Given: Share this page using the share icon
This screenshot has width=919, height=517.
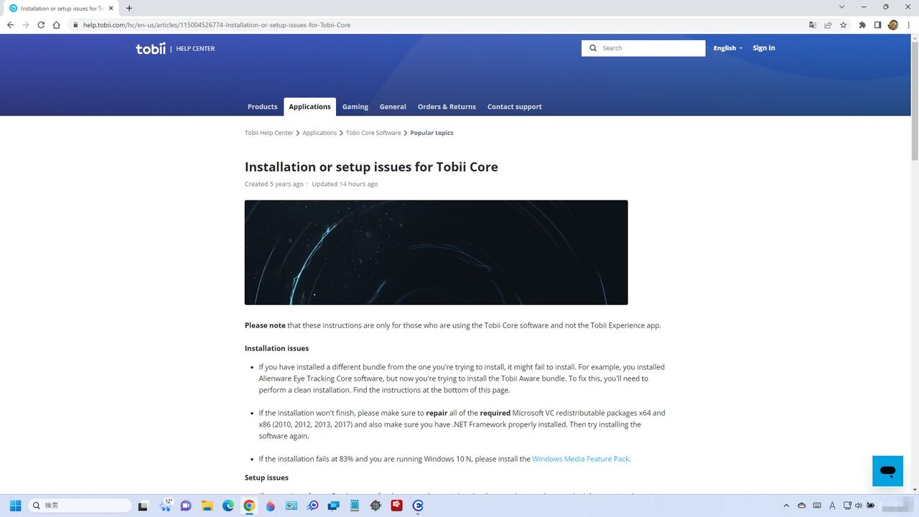Looking at the screenshot, I should click(x=828, y=24).
